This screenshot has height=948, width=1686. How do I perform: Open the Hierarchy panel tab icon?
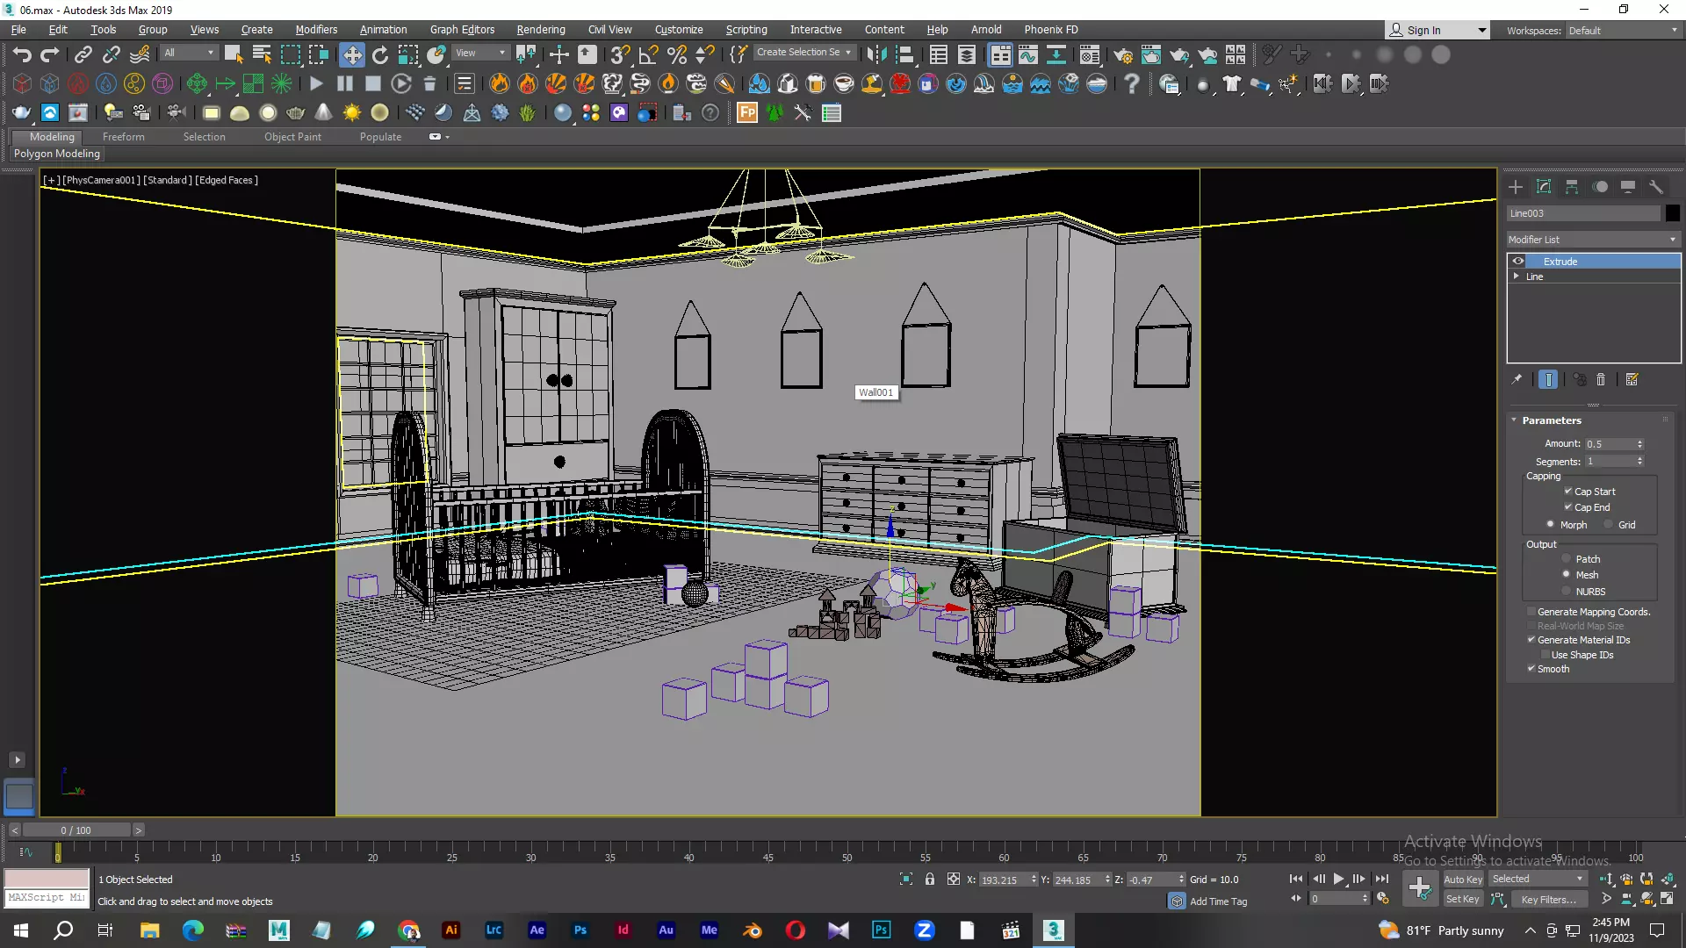1572,187
